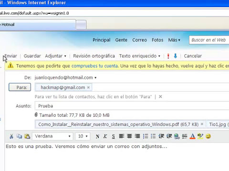
Task: Open the Principal navigation item
Action: pos(102,40)
